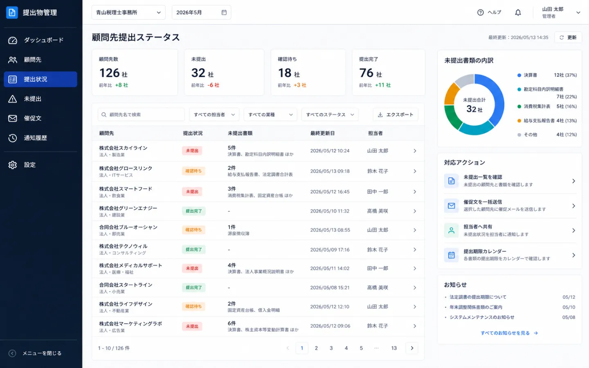
Task: Open row arrow for 株式会社メディカルサポート
Action: [x=415, y=268]
